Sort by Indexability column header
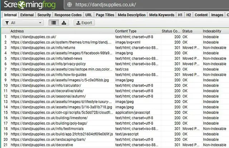The width and height of the screenshot is (229, 148). [x=215, y=31]
